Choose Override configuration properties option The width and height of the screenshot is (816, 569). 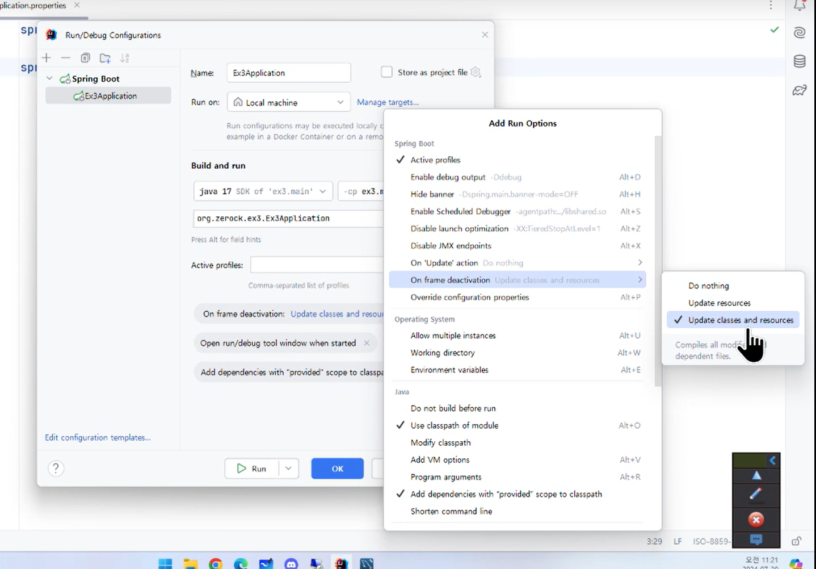(518, 297)
